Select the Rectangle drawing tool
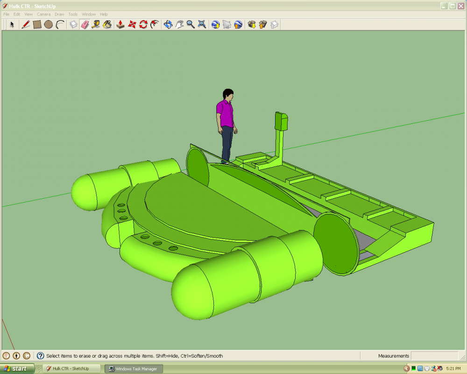This screenshot has height=374, width=467. [37, 24]
